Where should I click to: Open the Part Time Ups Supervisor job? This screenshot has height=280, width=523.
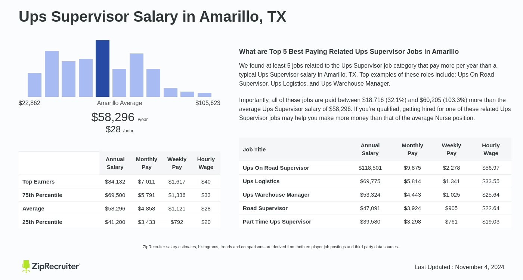tap(277, 221)
